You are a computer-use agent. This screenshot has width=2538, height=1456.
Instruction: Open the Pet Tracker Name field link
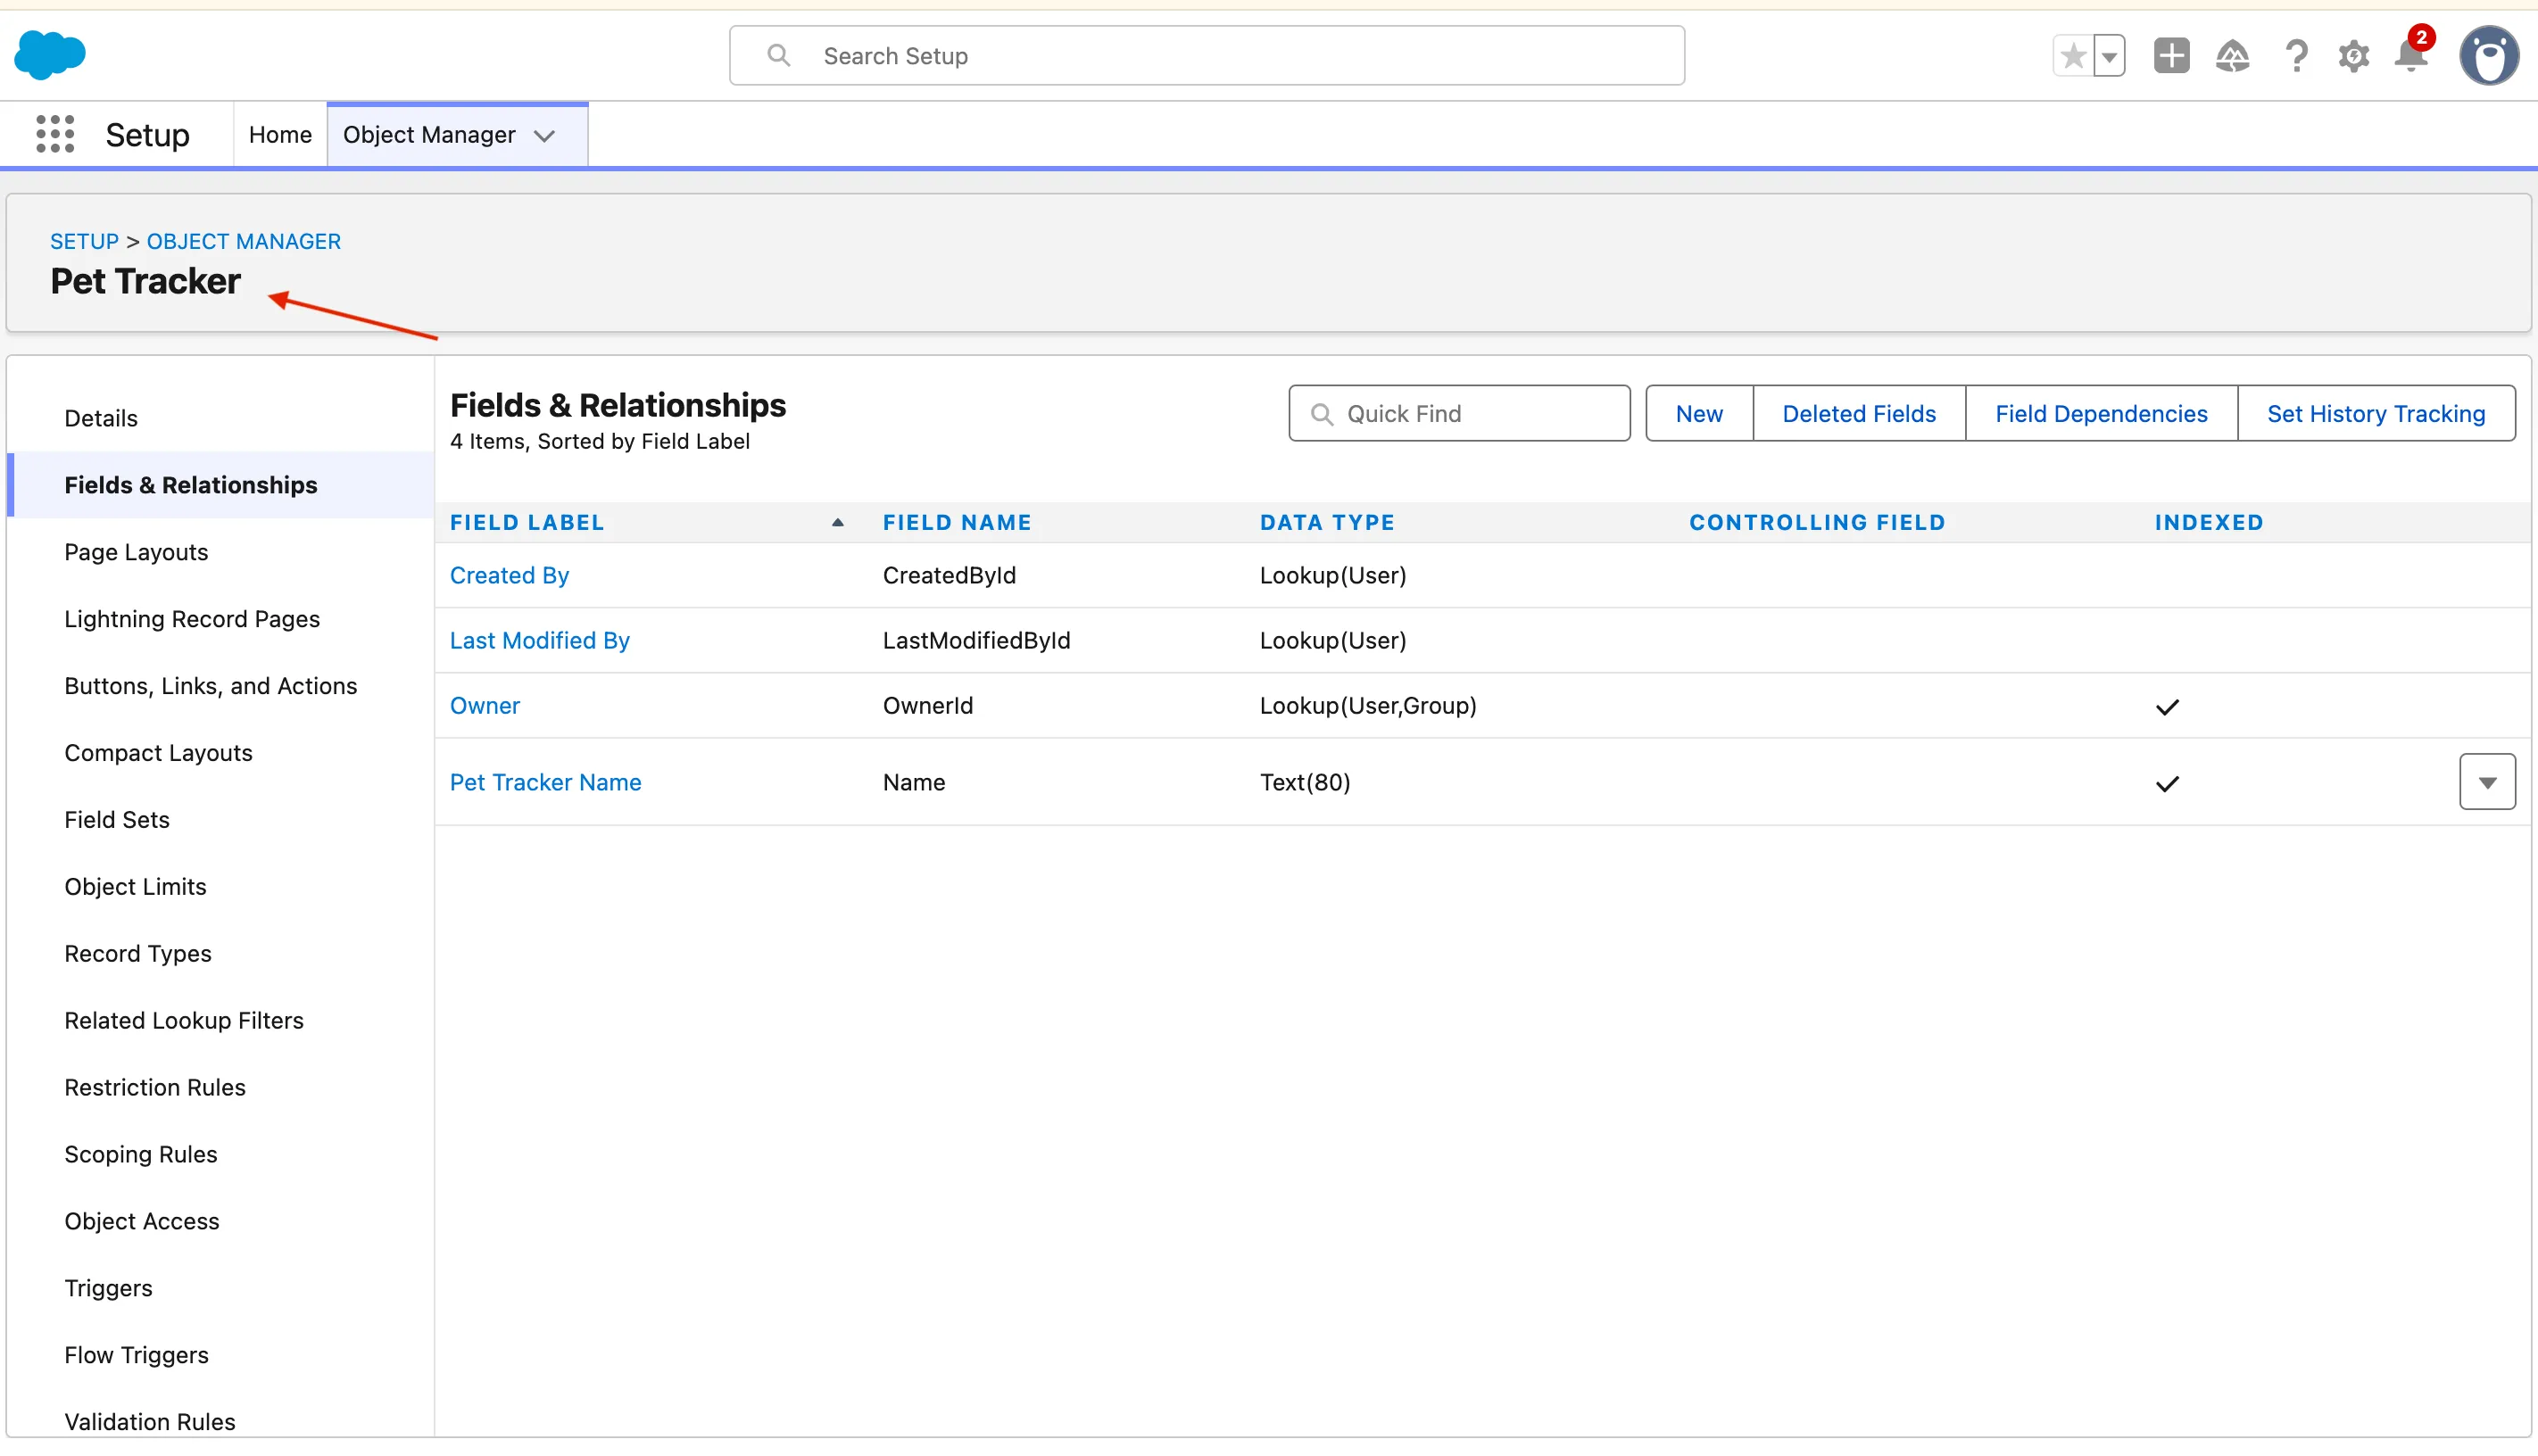click(x=545, y=782)
